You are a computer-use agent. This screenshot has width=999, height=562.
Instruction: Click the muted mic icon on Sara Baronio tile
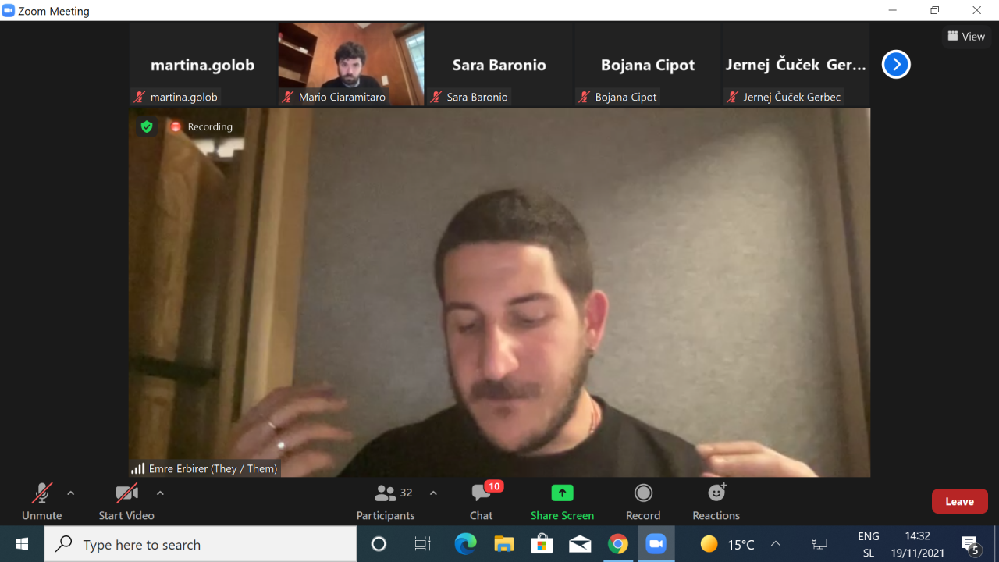(437, 97)
